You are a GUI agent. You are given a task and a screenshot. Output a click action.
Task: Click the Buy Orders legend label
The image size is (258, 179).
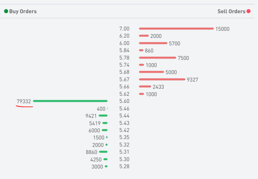23,12
